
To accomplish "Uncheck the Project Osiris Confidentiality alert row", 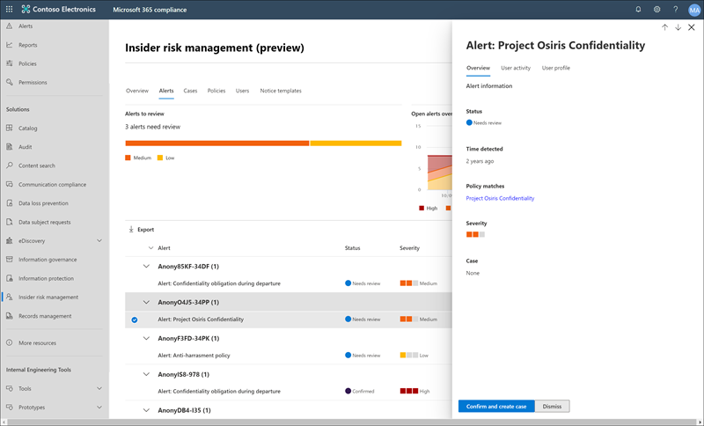I will 135,319.
